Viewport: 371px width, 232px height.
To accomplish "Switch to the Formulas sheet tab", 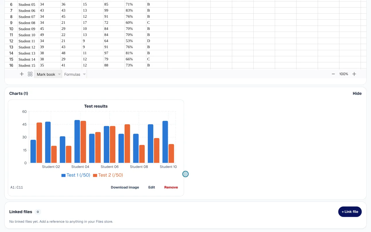I will pyautogui.click(x=72, y=74).
